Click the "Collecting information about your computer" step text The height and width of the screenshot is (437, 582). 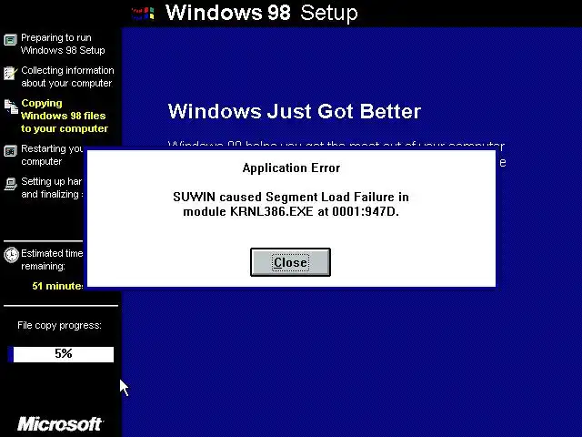(67, 76)
